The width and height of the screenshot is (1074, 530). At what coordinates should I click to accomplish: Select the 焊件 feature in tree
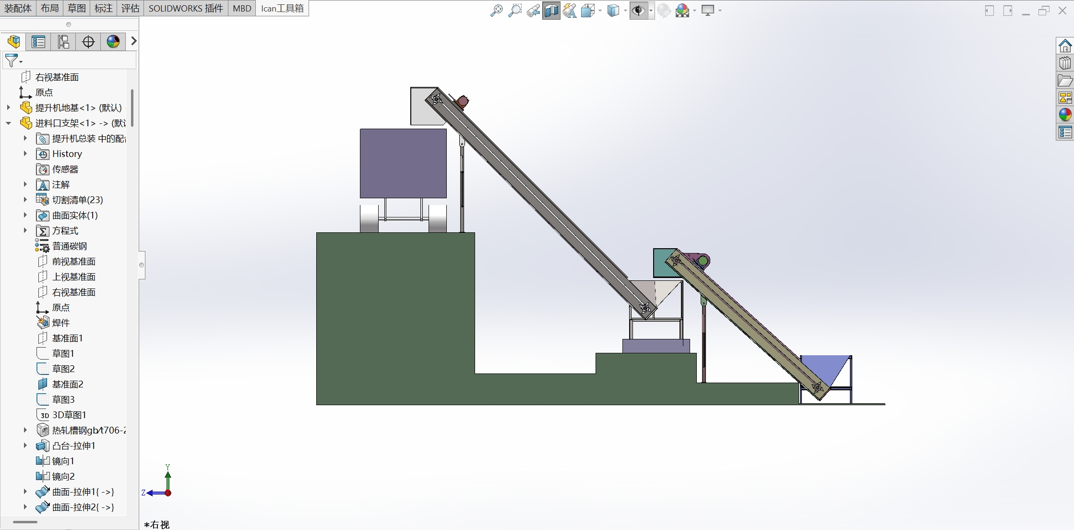coord(53,323)
